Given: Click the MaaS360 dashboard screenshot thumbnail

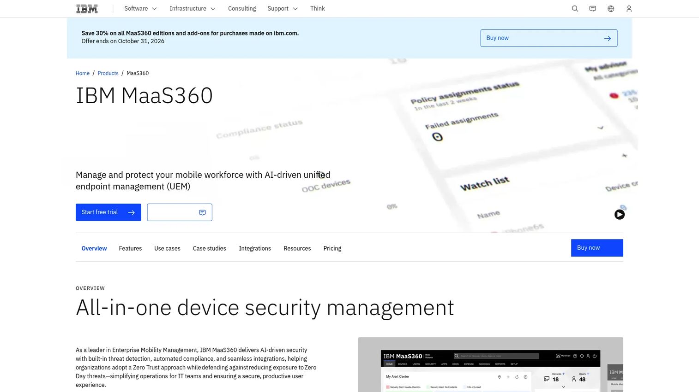Looking at the screenshot, I should (x=491, y=365).
